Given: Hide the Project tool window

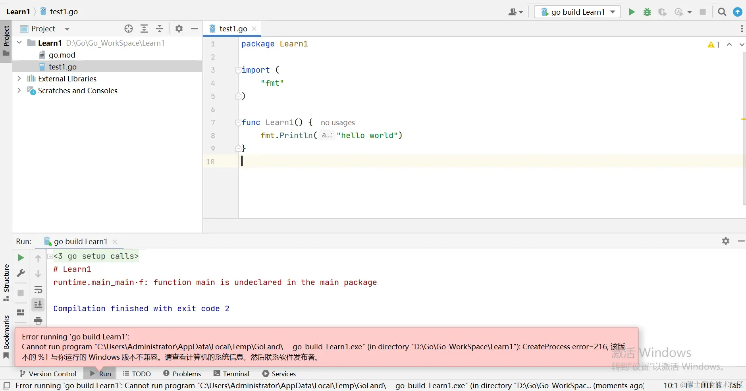Looking at the screenshot, I should [x=195, y=29].
